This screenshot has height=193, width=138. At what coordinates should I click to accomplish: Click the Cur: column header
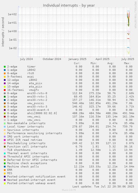click(x=77, y=63)
